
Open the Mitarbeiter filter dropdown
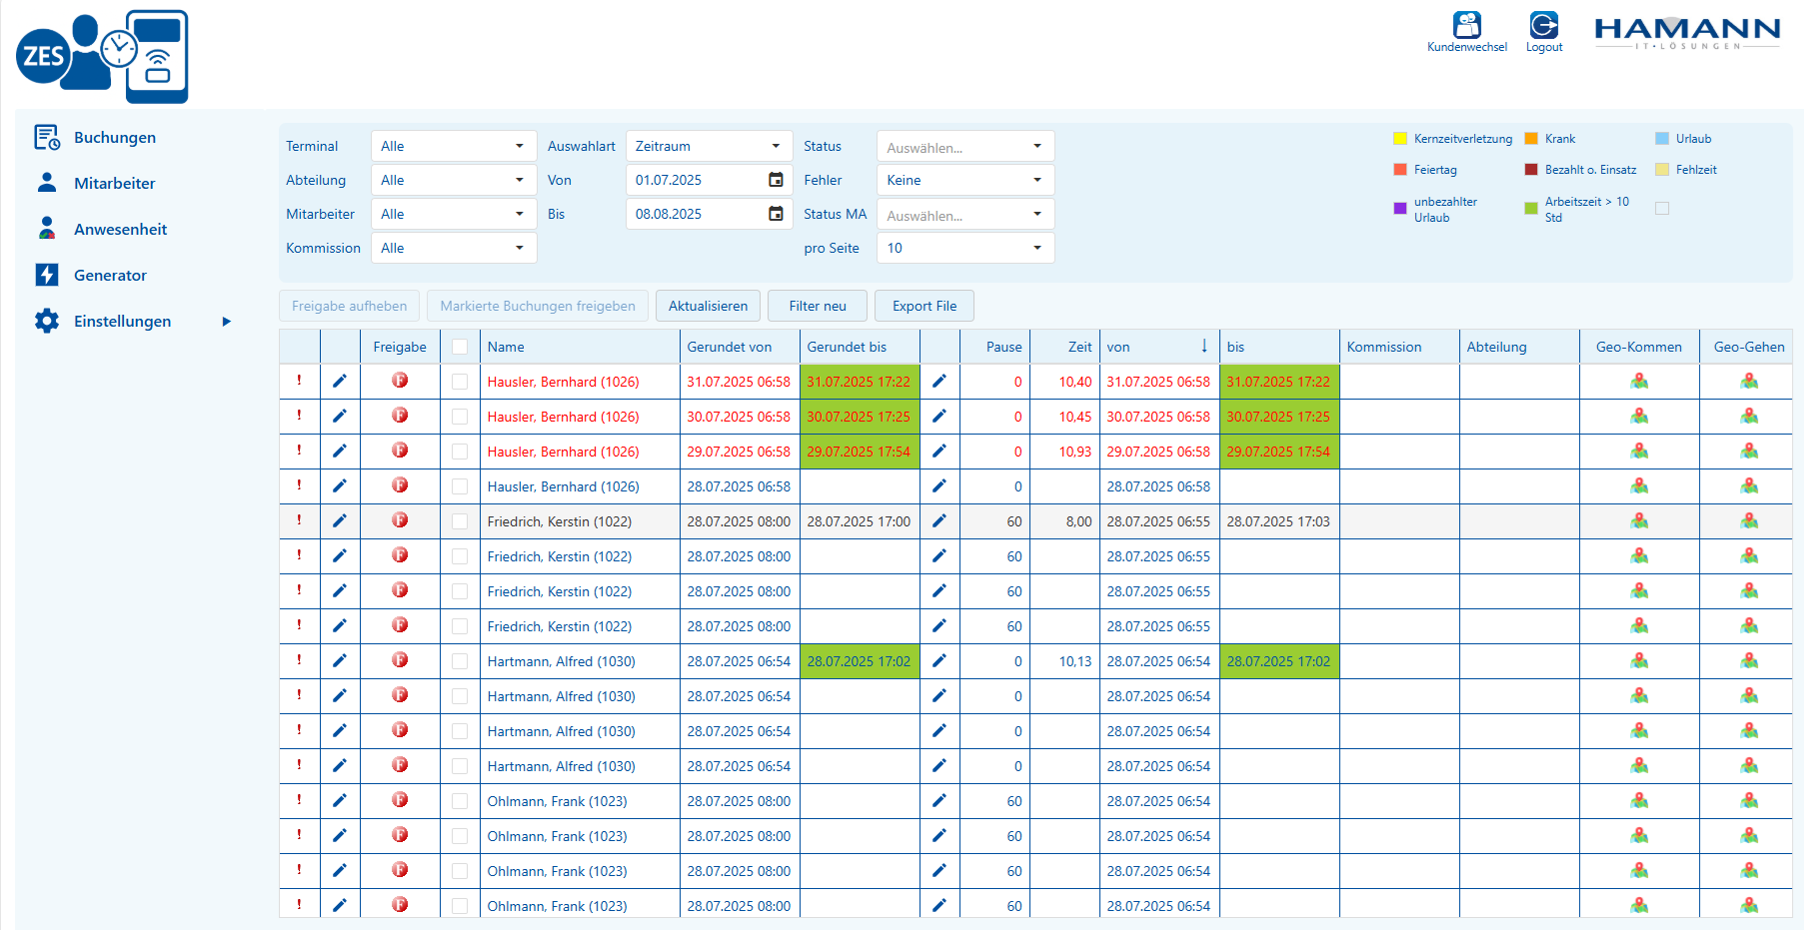click(454, 214)
